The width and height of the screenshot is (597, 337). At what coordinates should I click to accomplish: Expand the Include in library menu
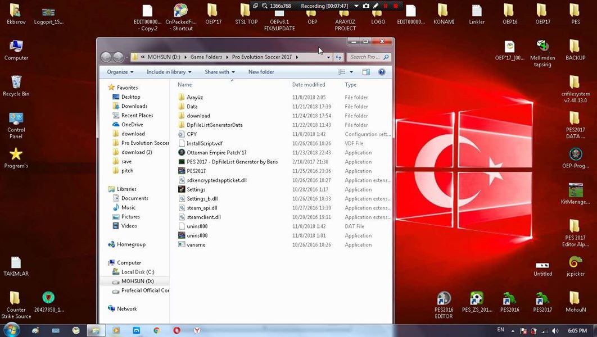pyautogui.click(x=169, y=72)
